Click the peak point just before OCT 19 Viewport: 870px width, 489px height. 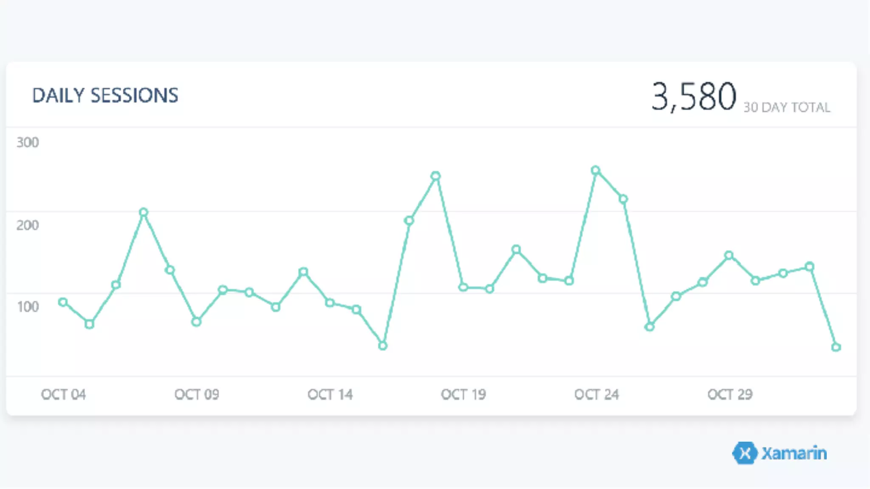click(x=435, y=176)
